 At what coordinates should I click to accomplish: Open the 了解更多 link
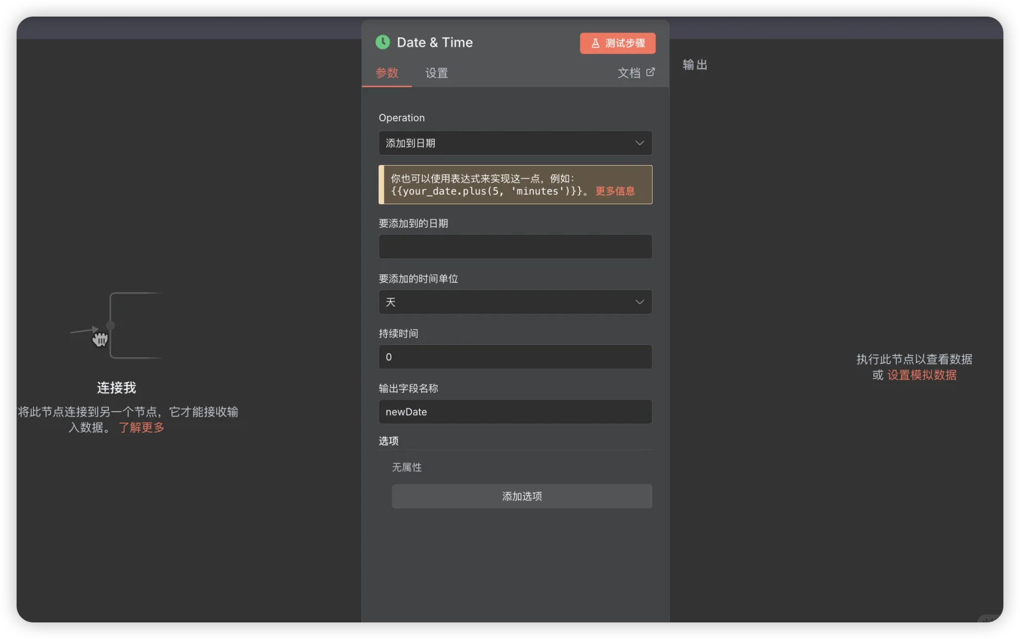[140, 427]
